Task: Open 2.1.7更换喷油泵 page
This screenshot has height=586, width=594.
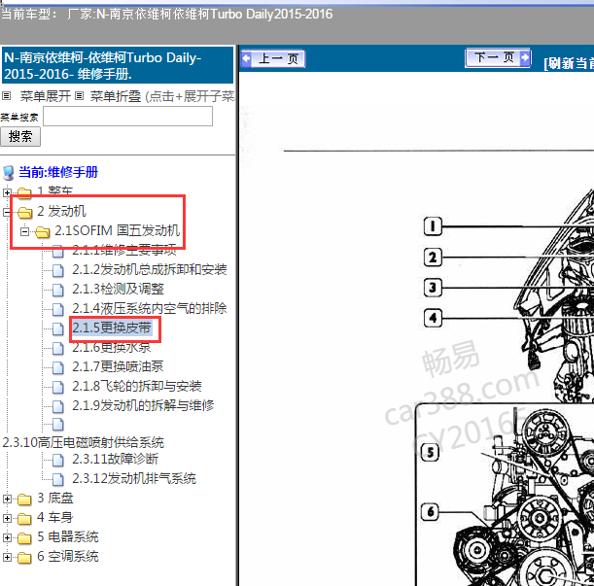Action: click(x=118, y=366)
